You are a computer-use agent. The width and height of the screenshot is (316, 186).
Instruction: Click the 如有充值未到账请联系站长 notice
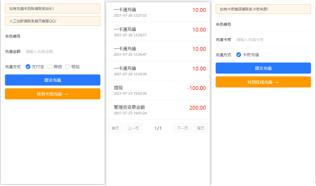point(53,9)
